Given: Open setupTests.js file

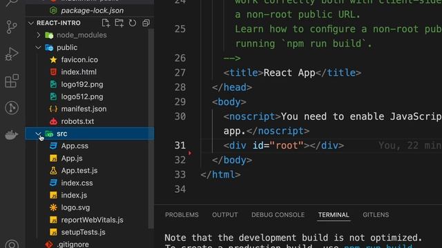Looking at the screenshot, I should (x=83, y=232).
